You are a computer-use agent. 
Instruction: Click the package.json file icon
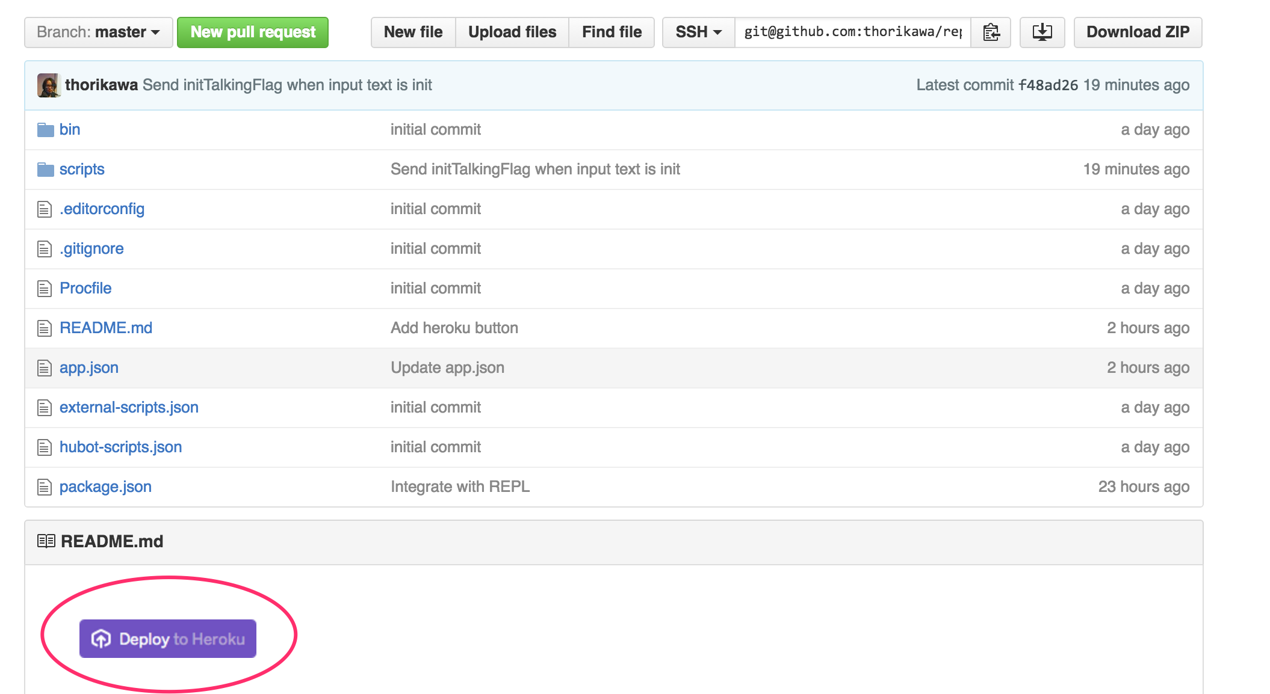pyautogui.click(x=45, y=487)
